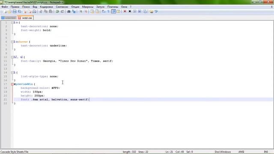Cut the selection with the scissors icon
The width and height of the screenshot is (274, 154).
(41, 12)
